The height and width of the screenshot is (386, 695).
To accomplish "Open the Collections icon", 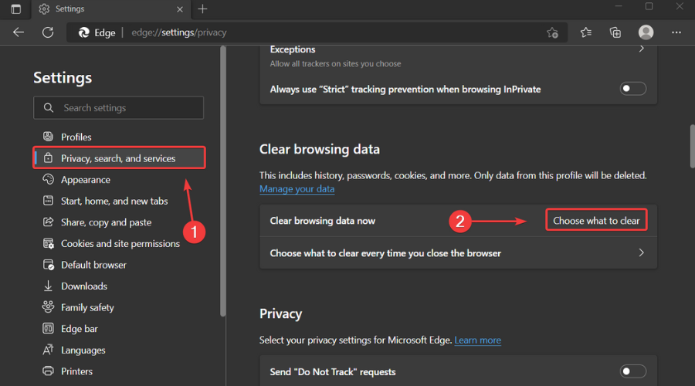I will click(x=615, y=32).
